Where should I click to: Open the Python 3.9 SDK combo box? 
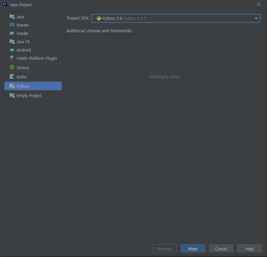click(x=176, y=18)
